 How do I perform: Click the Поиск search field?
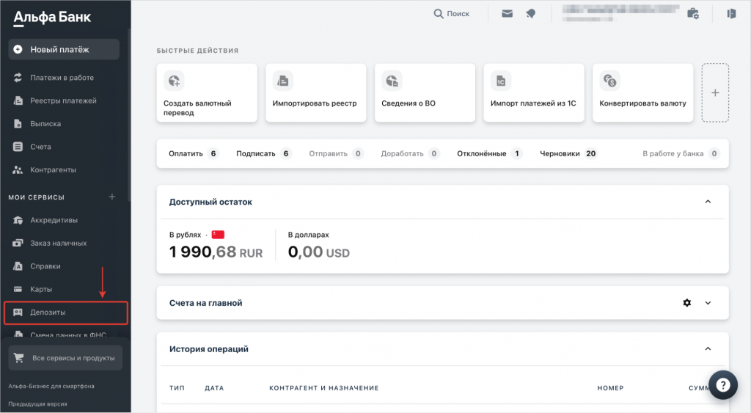(x=451, y=13)
